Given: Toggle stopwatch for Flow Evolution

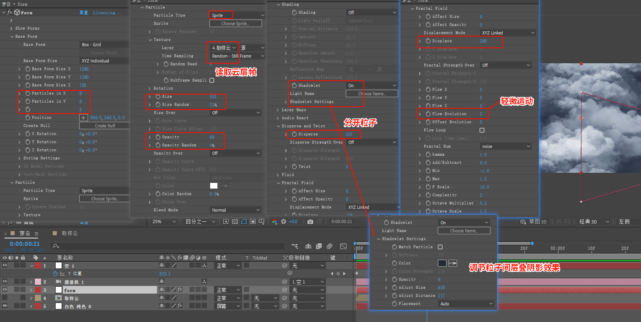Looking at the screenshot, I should 428,114.
